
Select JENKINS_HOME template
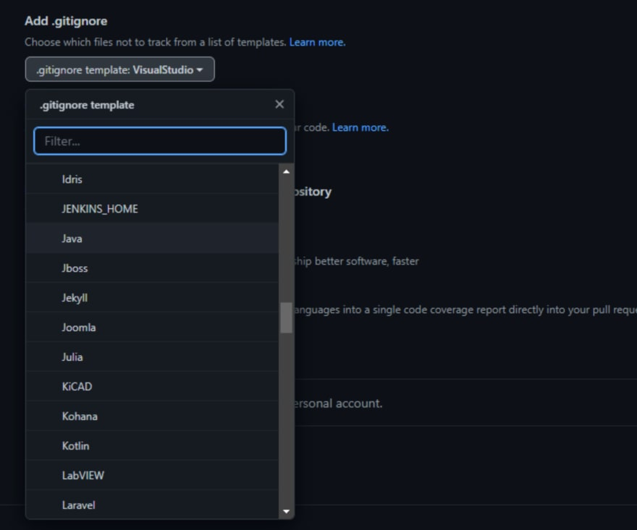pyautogui.click(x=152, y=208)
